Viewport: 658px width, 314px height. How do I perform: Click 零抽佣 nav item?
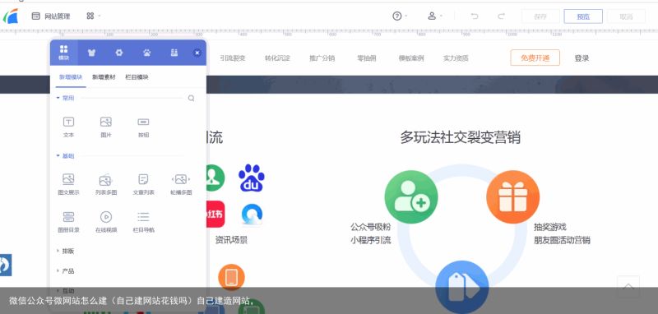[366, 58]
